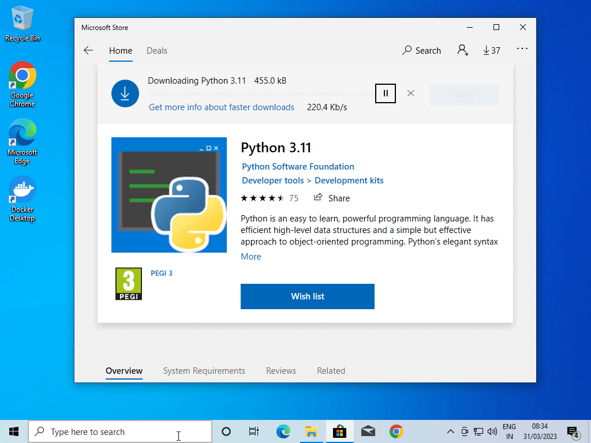Switch to System Requirements tab
This screenshot has height=443, width=591.
pyautogui.click(x=204, y=371)
